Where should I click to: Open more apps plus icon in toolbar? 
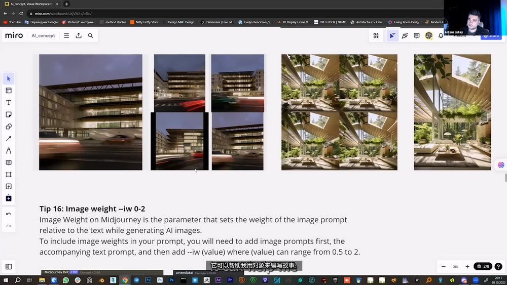click(x=9, y=198)
